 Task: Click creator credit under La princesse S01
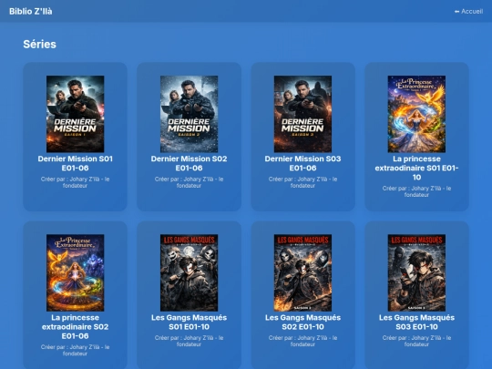(416, 191)
